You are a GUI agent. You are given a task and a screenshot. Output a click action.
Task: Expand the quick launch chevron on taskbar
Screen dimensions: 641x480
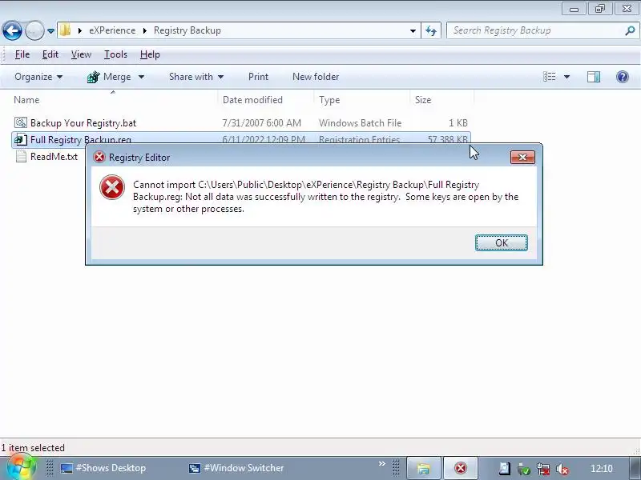coord(382,464)
